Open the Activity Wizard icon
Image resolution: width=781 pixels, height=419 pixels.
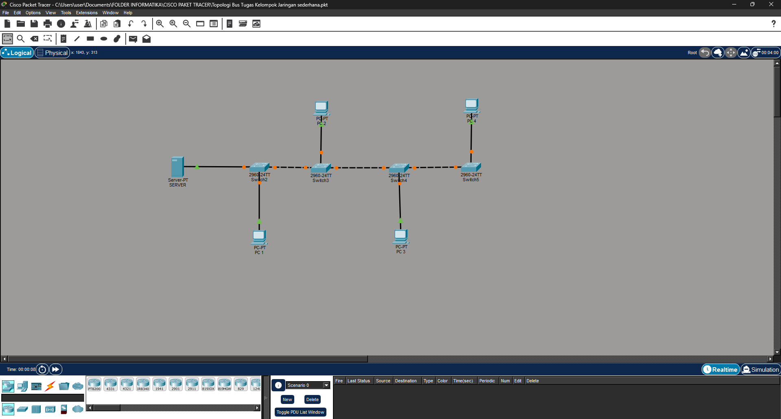(x=88, y=24)
